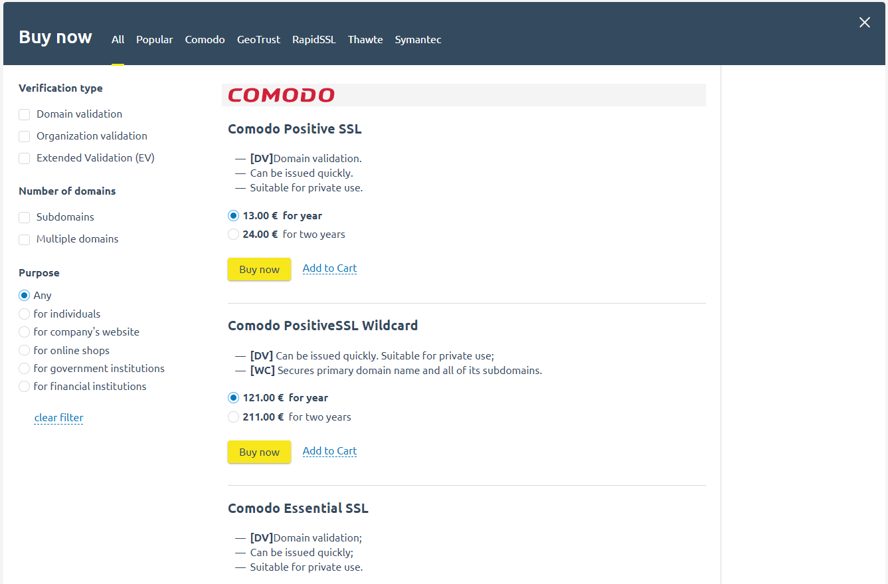Viewport: 888px width, 584px height.
Task: Choose 13.00 € for year option
Action: click(233, 216)
